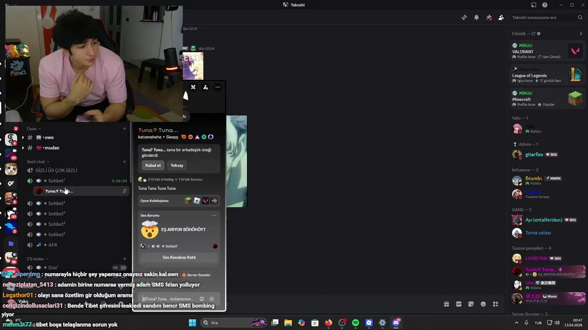Image resolution: width=588 pixels, height=330 pixels.
Task: Click the friend options icon in profile popup
Action: 205,87
